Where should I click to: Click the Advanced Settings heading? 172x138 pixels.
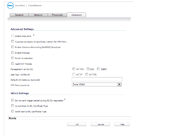(22, 29)
